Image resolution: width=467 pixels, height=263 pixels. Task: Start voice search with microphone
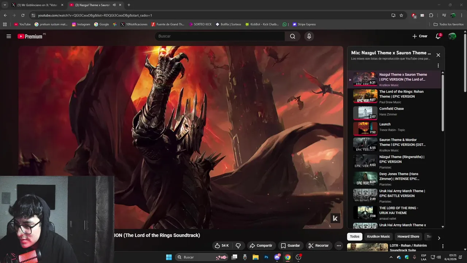[309, 36]
